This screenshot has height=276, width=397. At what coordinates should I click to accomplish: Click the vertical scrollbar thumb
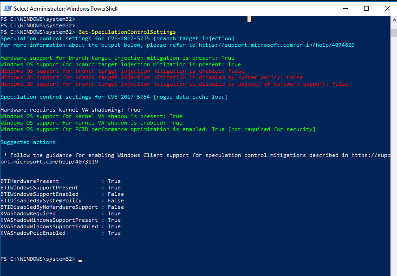pyautogui.click(x=394, y=33)
